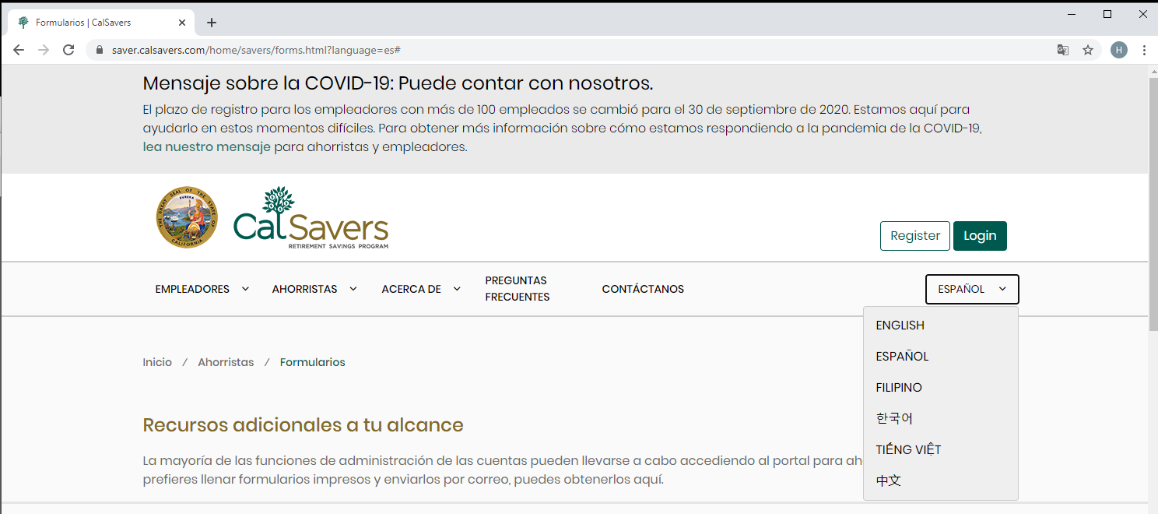Click the browser back arrow
The width and height of the screenshot is (1158, 514).
tap(19, 50)
